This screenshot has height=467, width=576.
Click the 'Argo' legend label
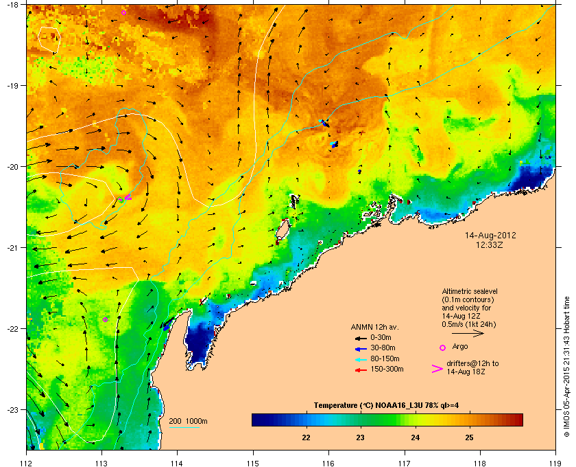(x=460, y=346)
